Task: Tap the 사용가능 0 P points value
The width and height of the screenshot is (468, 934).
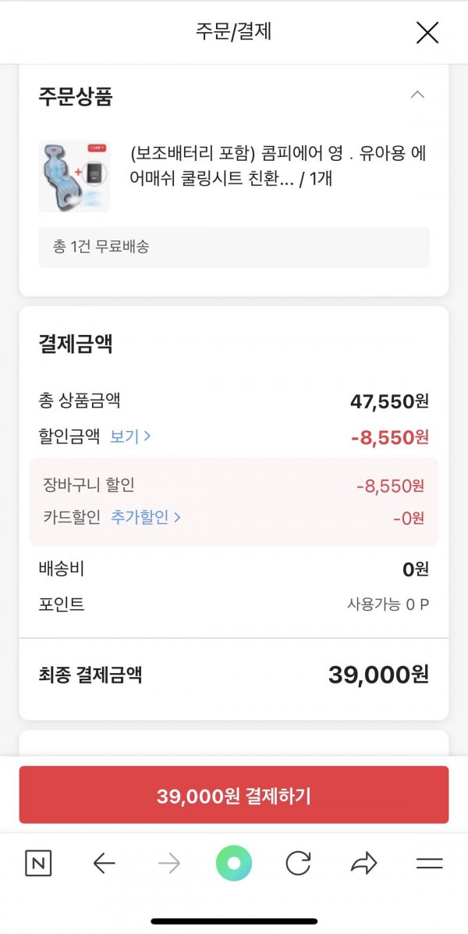Action: (388, 604)
